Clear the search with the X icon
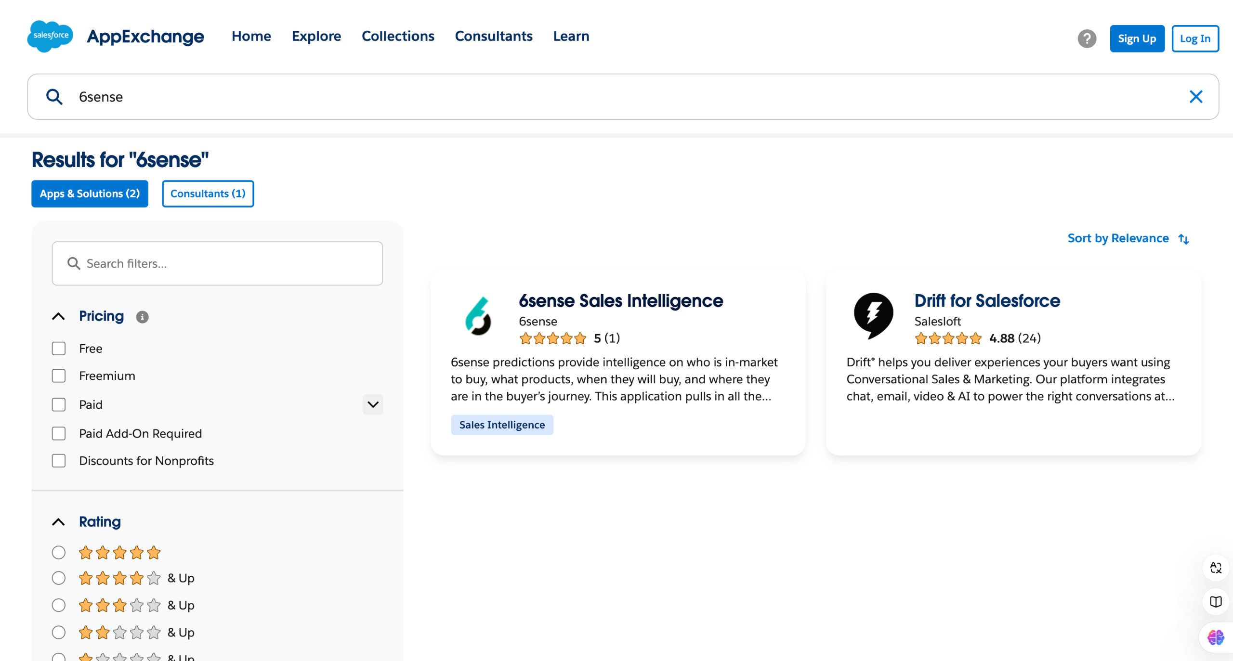This screenshot has height=661, width=1233. pos(1196,97)
